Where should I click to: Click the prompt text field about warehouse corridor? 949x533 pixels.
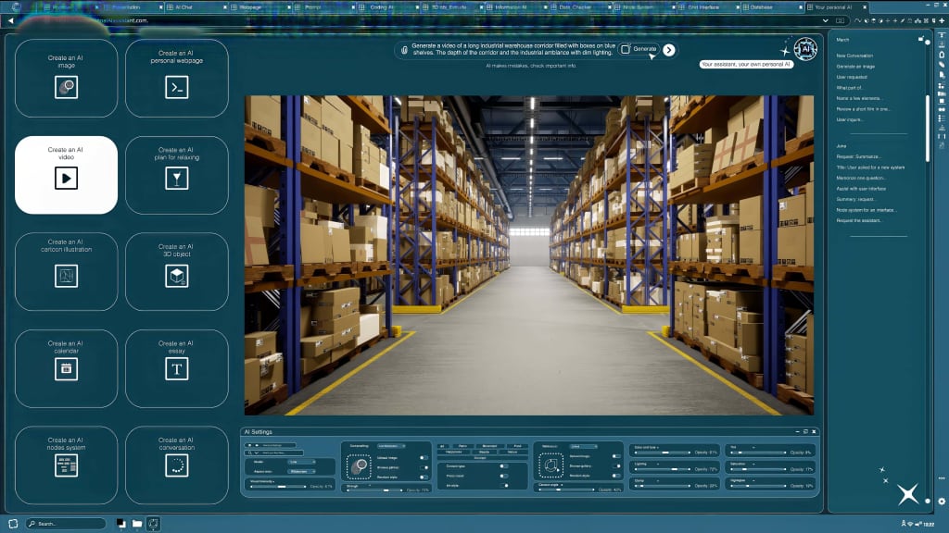point(513,49)
